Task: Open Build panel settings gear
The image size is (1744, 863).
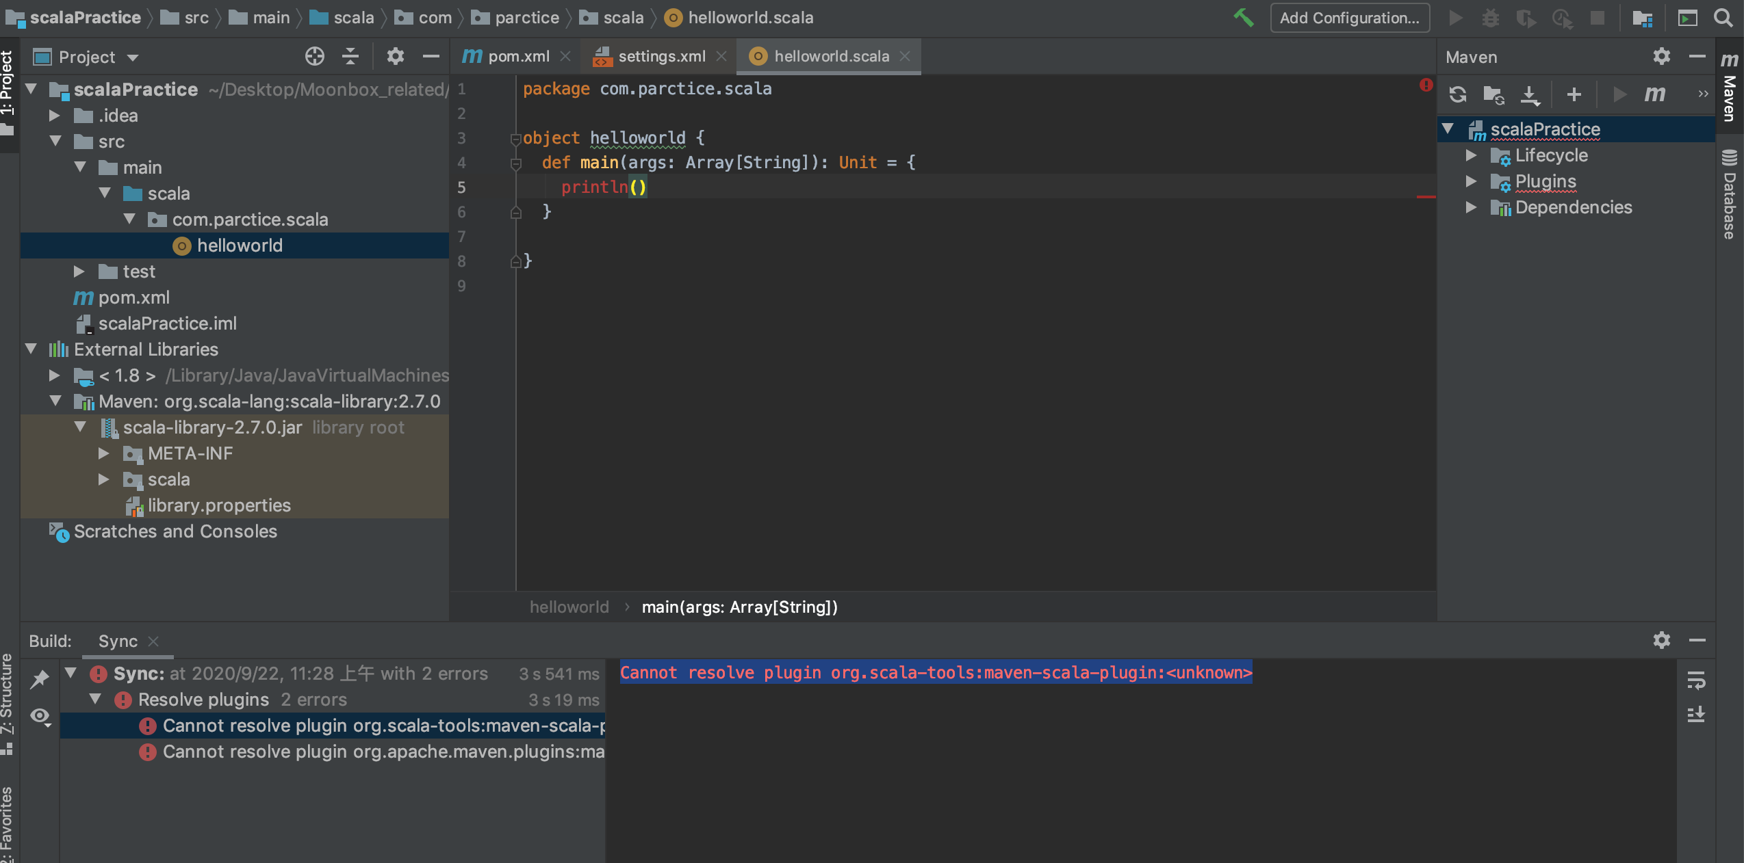Action: 1661,640
